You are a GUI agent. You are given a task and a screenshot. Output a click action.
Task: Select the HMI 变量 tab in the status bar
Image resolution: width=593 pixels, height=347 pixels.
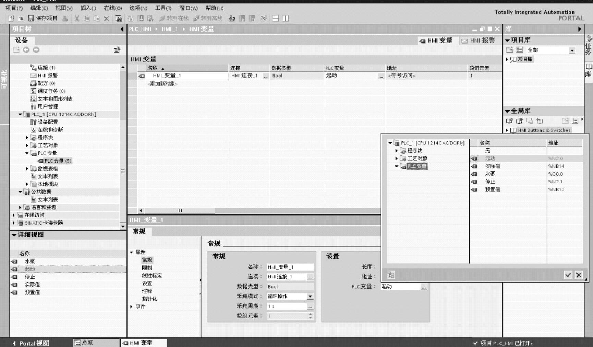[144, 343]
